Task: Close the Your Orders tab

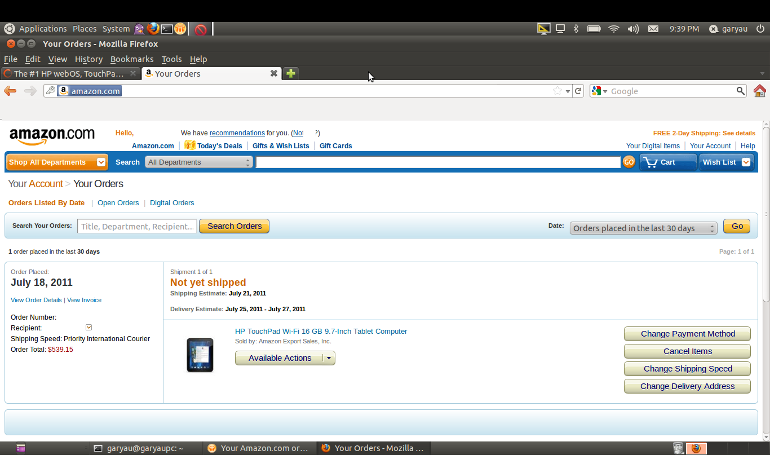Action: [x=274, y=73]
